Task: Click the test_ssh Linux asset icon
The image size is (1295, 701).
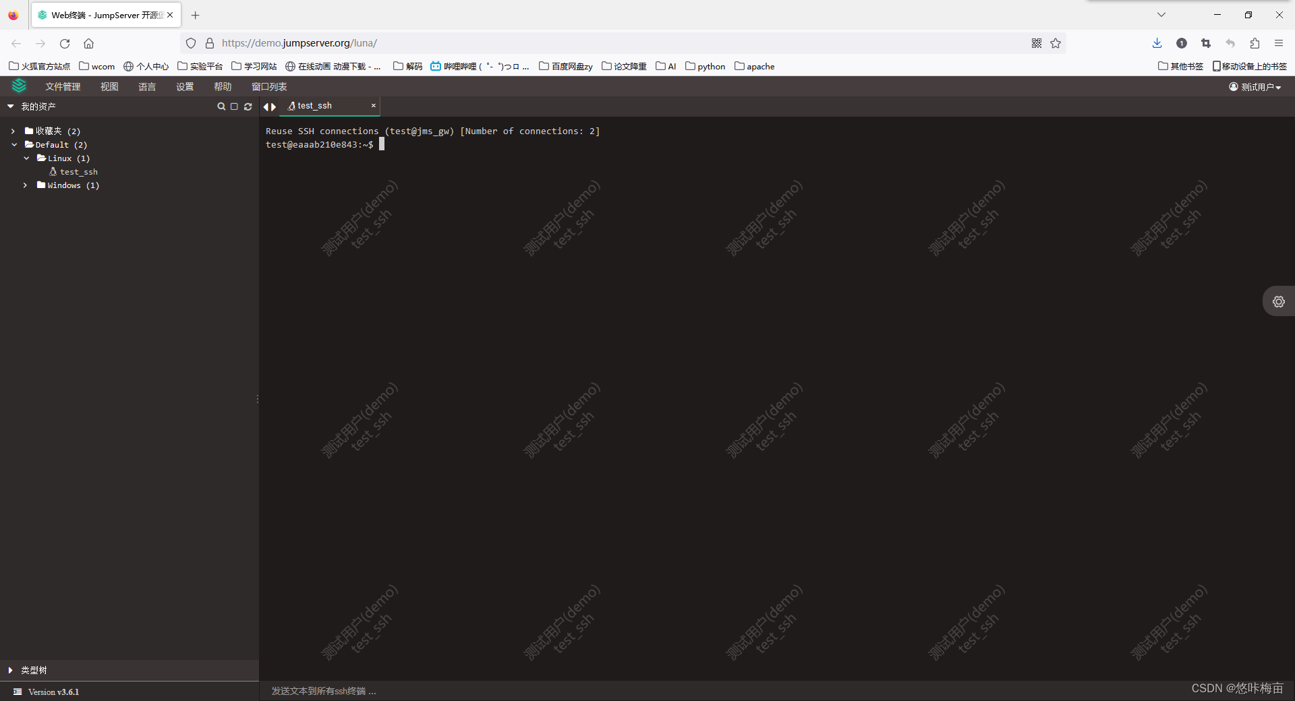Action: (x=53, y=172)
